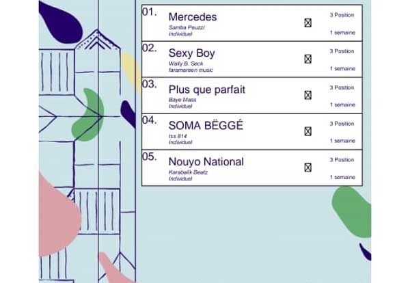
Task: Click the box icon in Nouyo National row
Action: 307,167
